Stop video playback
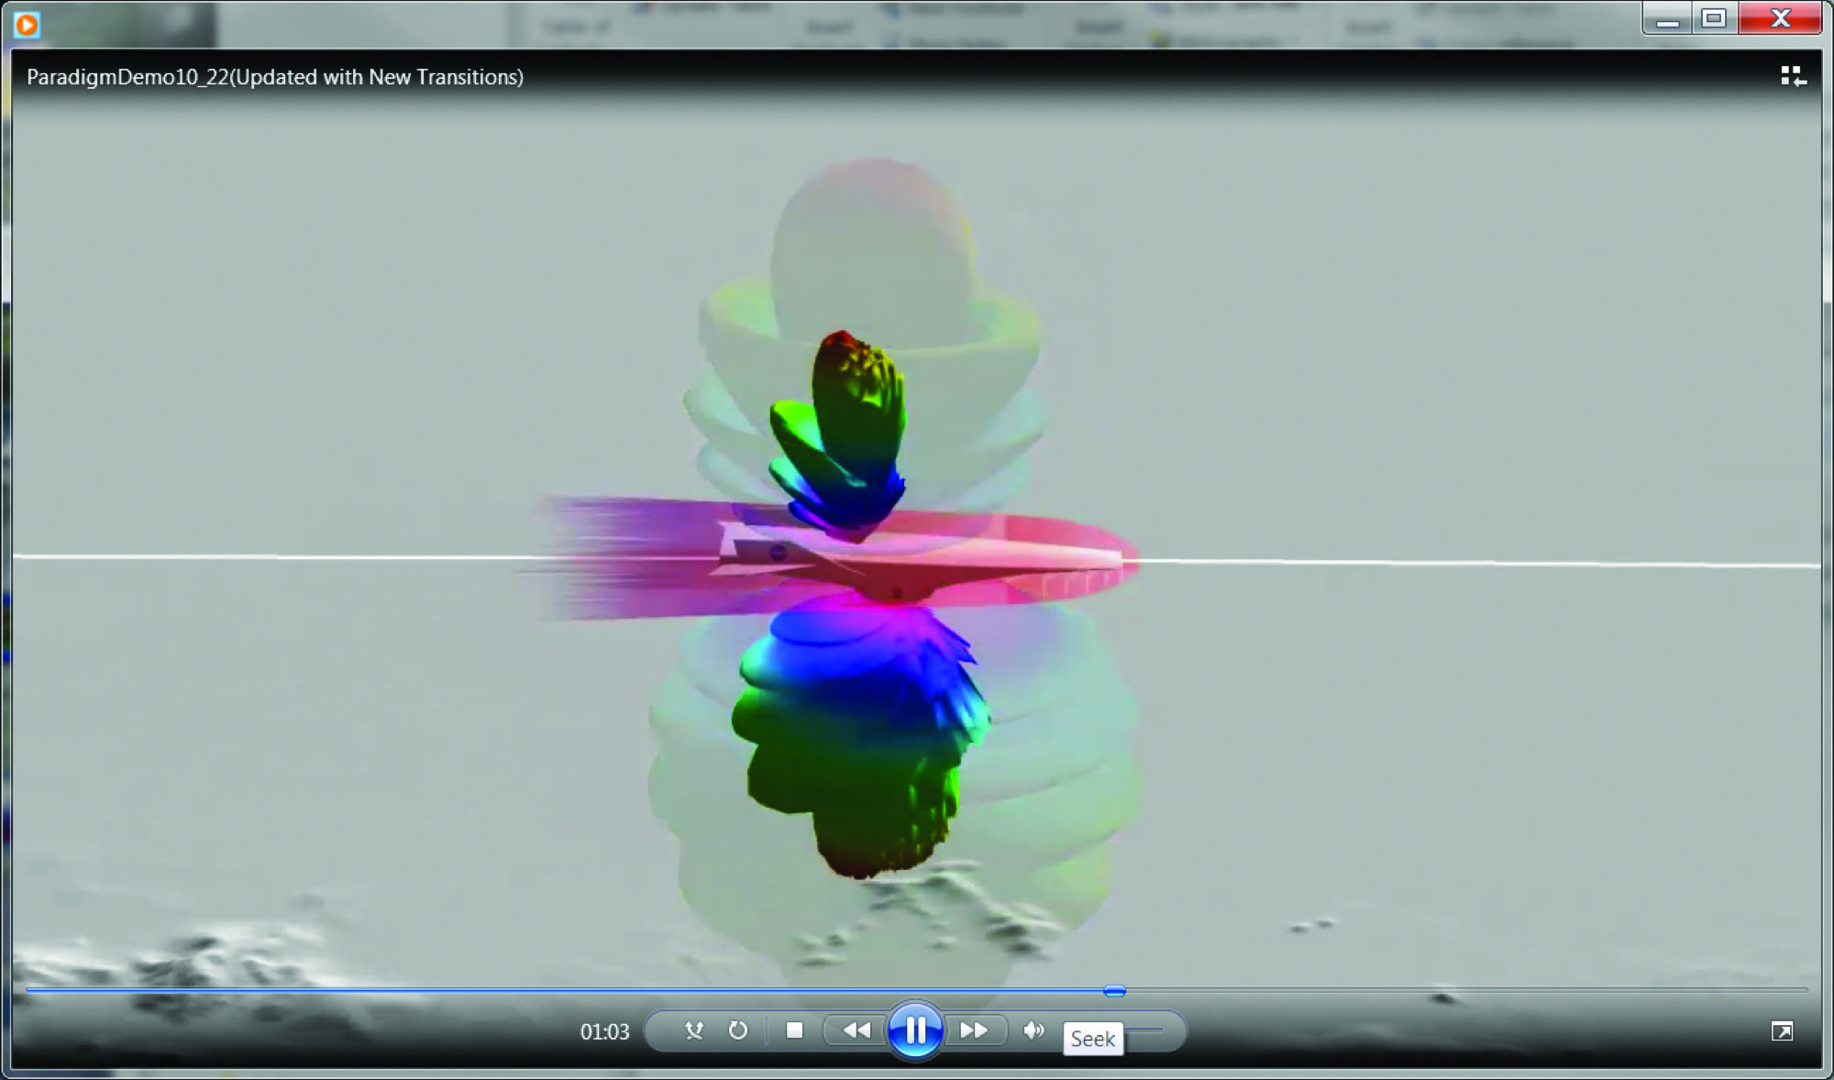Viewport: 1834px width, 1080px height. tap(794, 1030)
